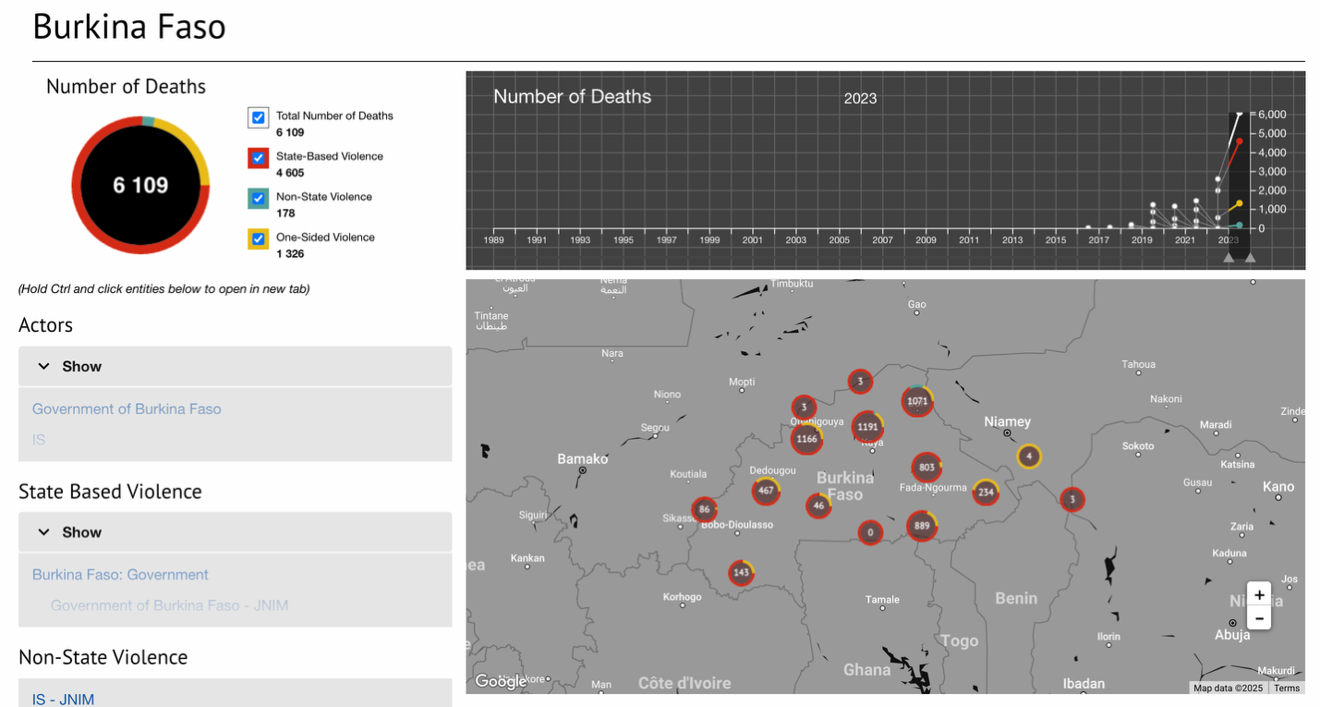Screen dimensions: 1320x707
Task: Click the 1191 deaths map cluster marker
Action: coord(866,427)
